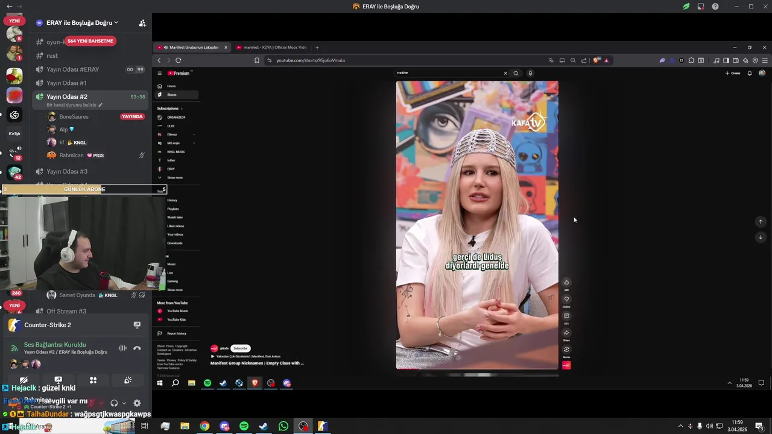The width and height of the screenshot is (772, 434).
Task: Open Discord soundboard button
Action: tap(128, 380)
